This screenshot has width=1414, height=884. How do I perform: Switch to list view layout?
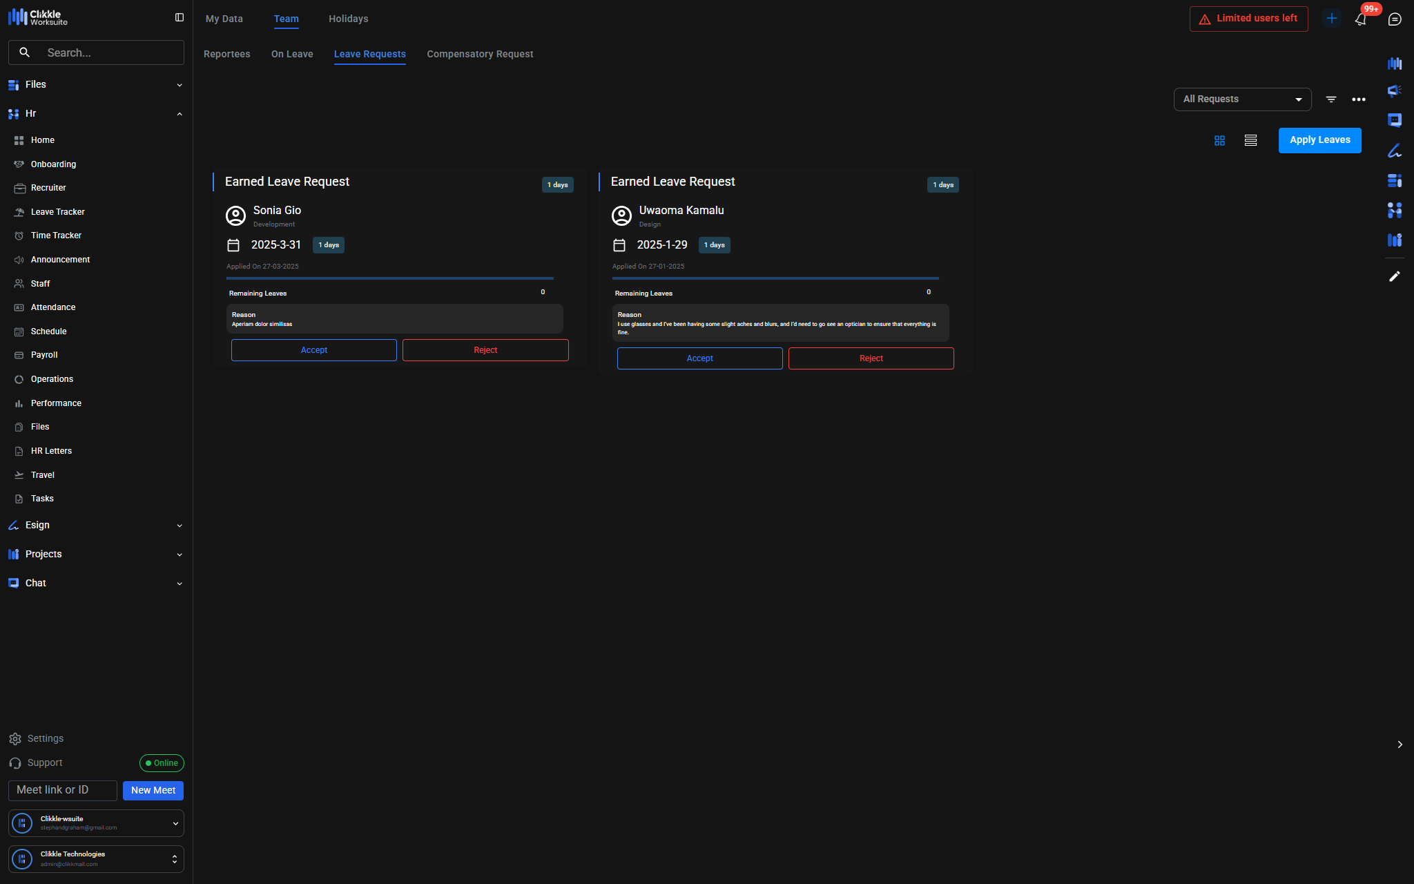(x=1250, y=140)
